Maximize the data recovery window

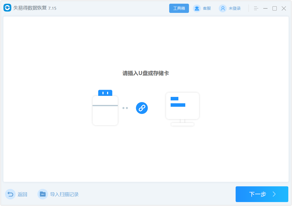275,8
